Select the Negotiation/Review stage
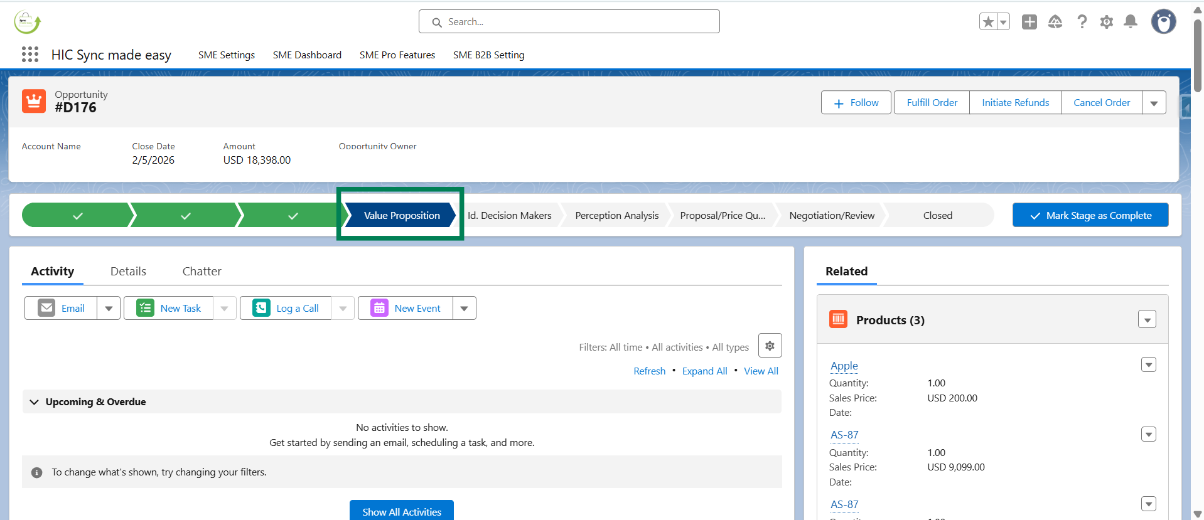The image size is (1204, 520). [832, 215]
